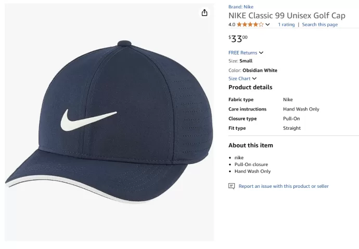This screenshot has width=359, height=249.
Task: Expand the Size Chart chevron arrow
Action: click(254, 79)
